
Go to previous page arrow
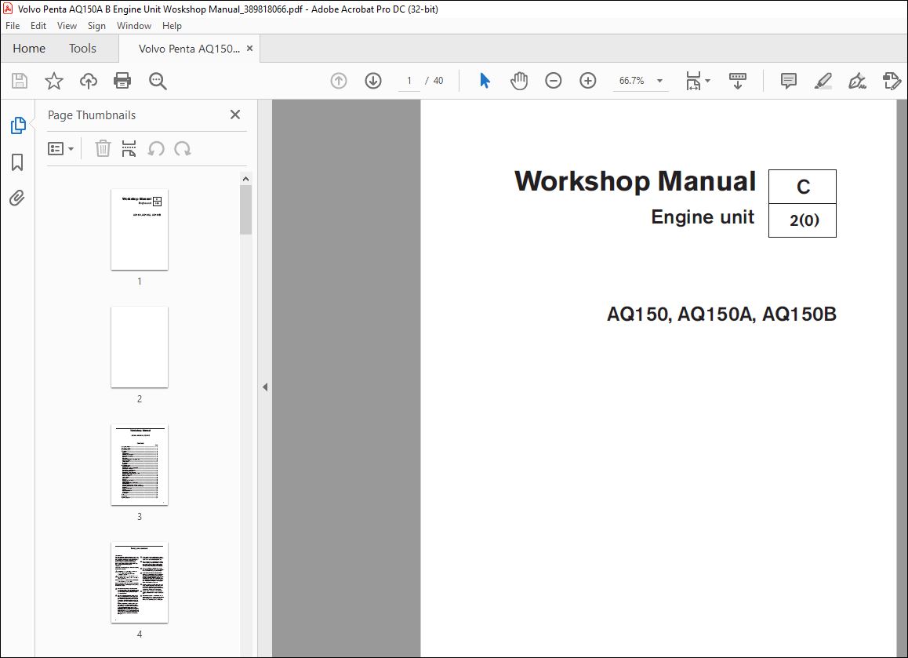pyautogui.click(x=339, y=81)
